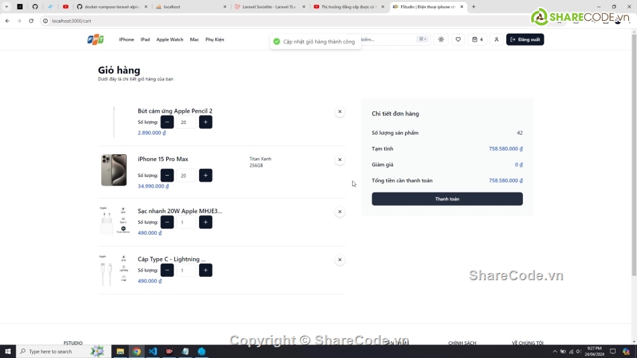The image size is (637, 358).
Task: Switch to the Thị trường YouTube tab
Action: (x=349, y=7)
